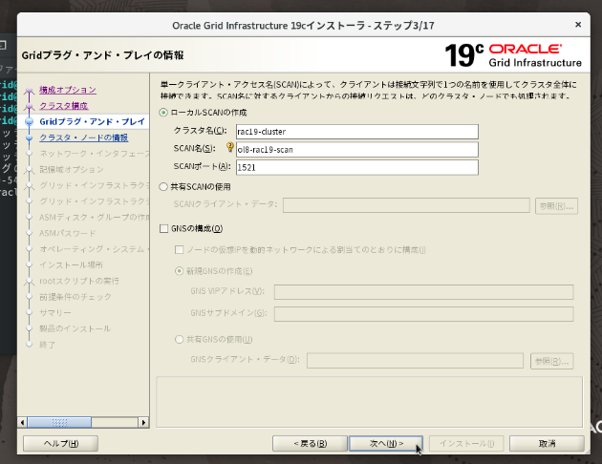
Task: Click the インストール場所 step
Action: tap(71, 265)
